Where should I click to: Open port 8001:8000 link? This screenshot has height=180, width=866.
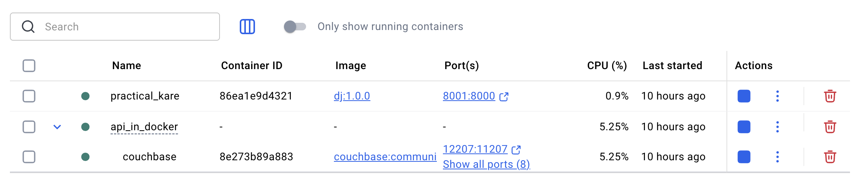click(x=469, y=96)
